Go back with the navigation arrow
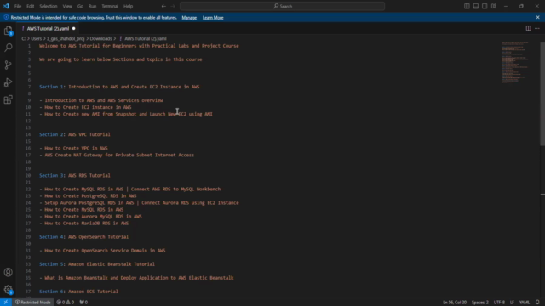 [163, 6]
